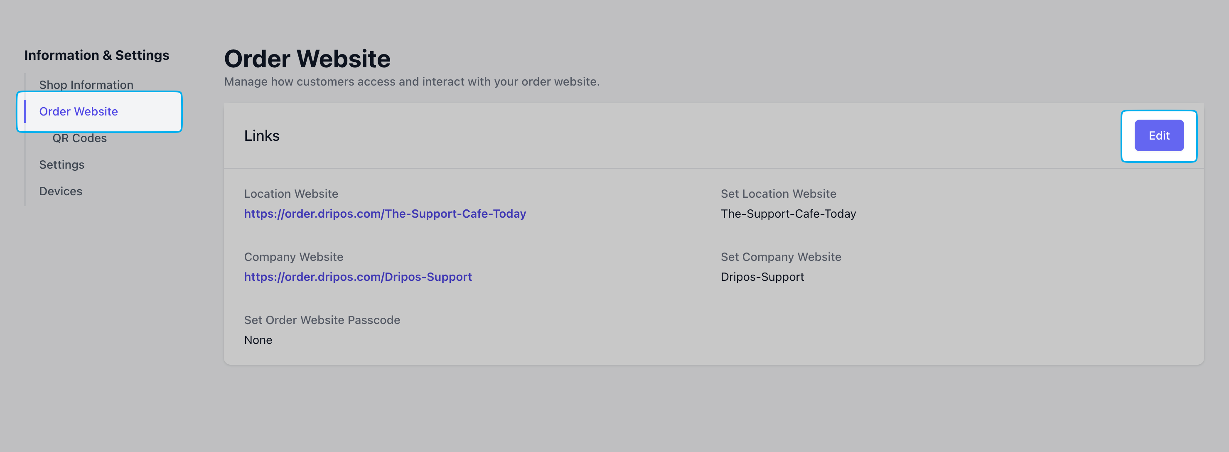Click the Links card heading

[261, 135]
